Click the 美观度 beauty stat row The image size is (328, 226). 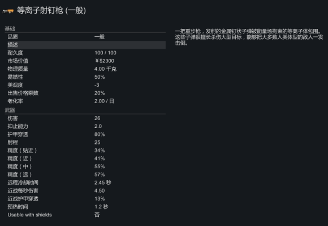85,85
